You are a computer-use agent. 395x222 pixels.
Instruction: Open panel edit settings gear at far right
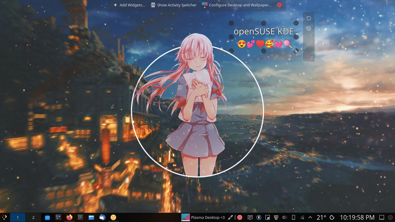pyautogui.click(x=390, y=217)
